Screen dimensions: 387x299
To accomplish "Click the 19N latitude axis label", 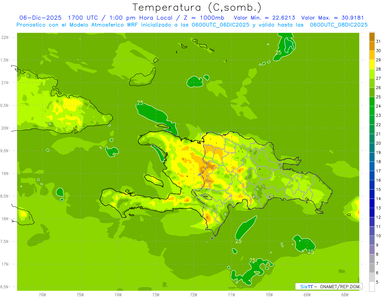I will click(x=5, y=174).
